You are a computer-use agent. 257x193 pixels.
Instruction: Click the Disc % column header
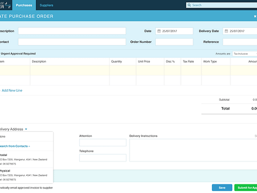[x=170, y=62]
